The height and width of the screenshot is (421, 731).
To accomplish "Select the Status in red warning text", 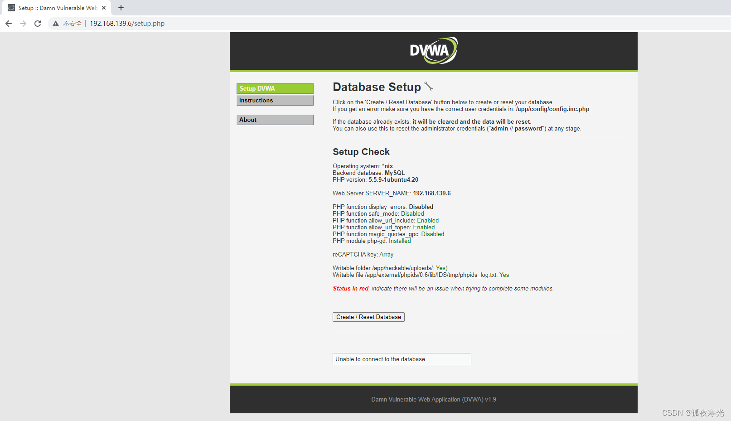I will click(350, 288).
